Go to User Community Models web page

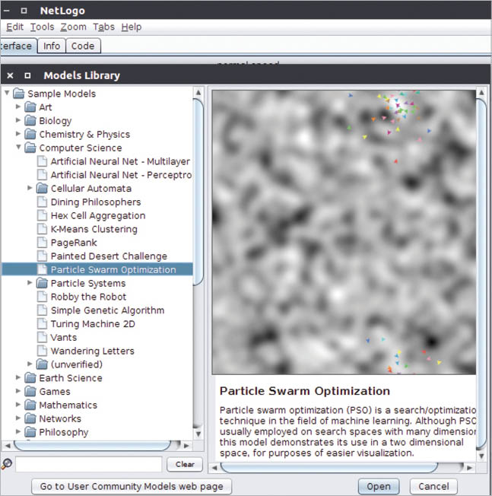(x=132, y=486)
